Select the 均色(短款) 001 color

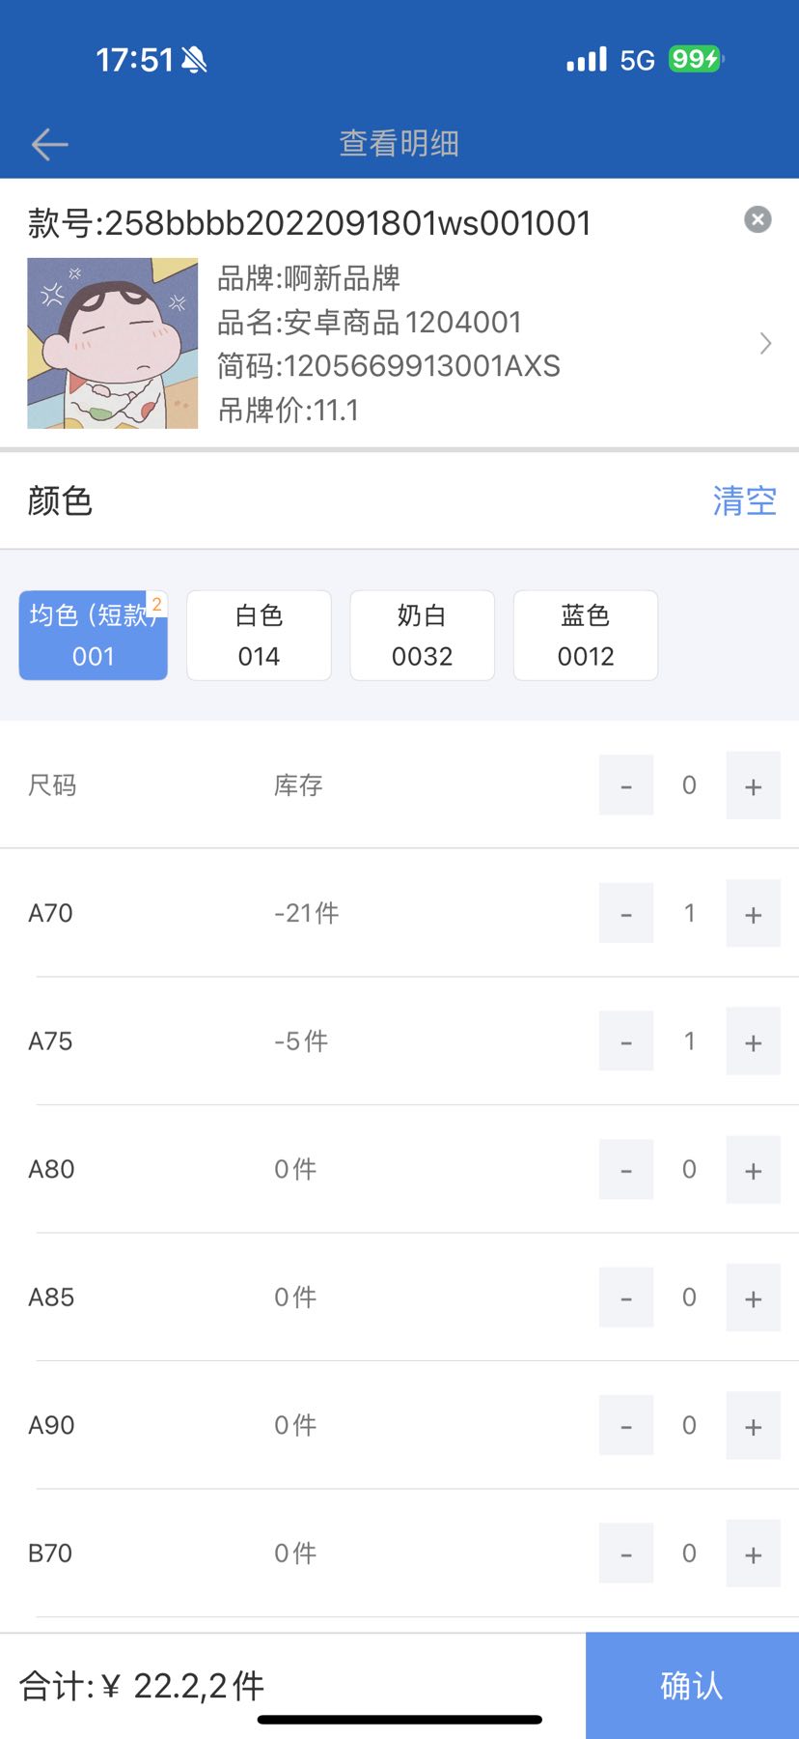pyautogui.click(x=94, y=636)
